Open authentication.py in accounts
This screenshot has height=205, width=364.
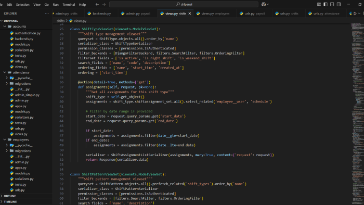click(26, 33)
